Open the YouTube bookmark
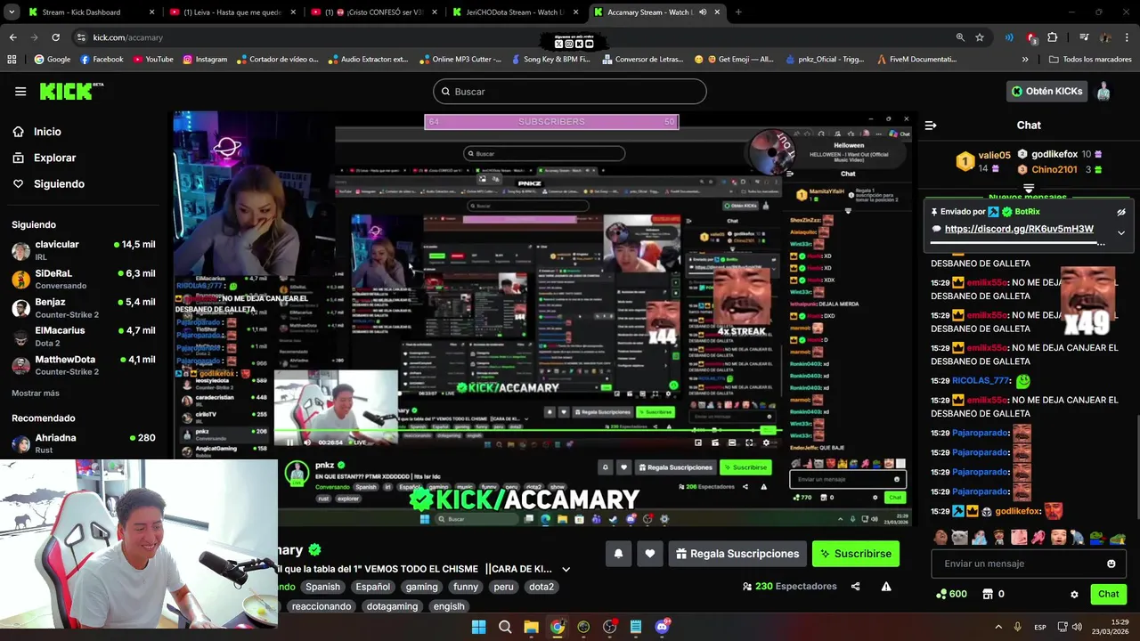The image size is (1140, 641). (153, 60)
